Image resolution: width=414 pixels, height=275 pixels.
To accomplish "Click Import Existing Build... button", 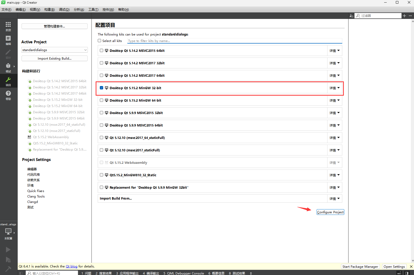I will coord(55,58).
